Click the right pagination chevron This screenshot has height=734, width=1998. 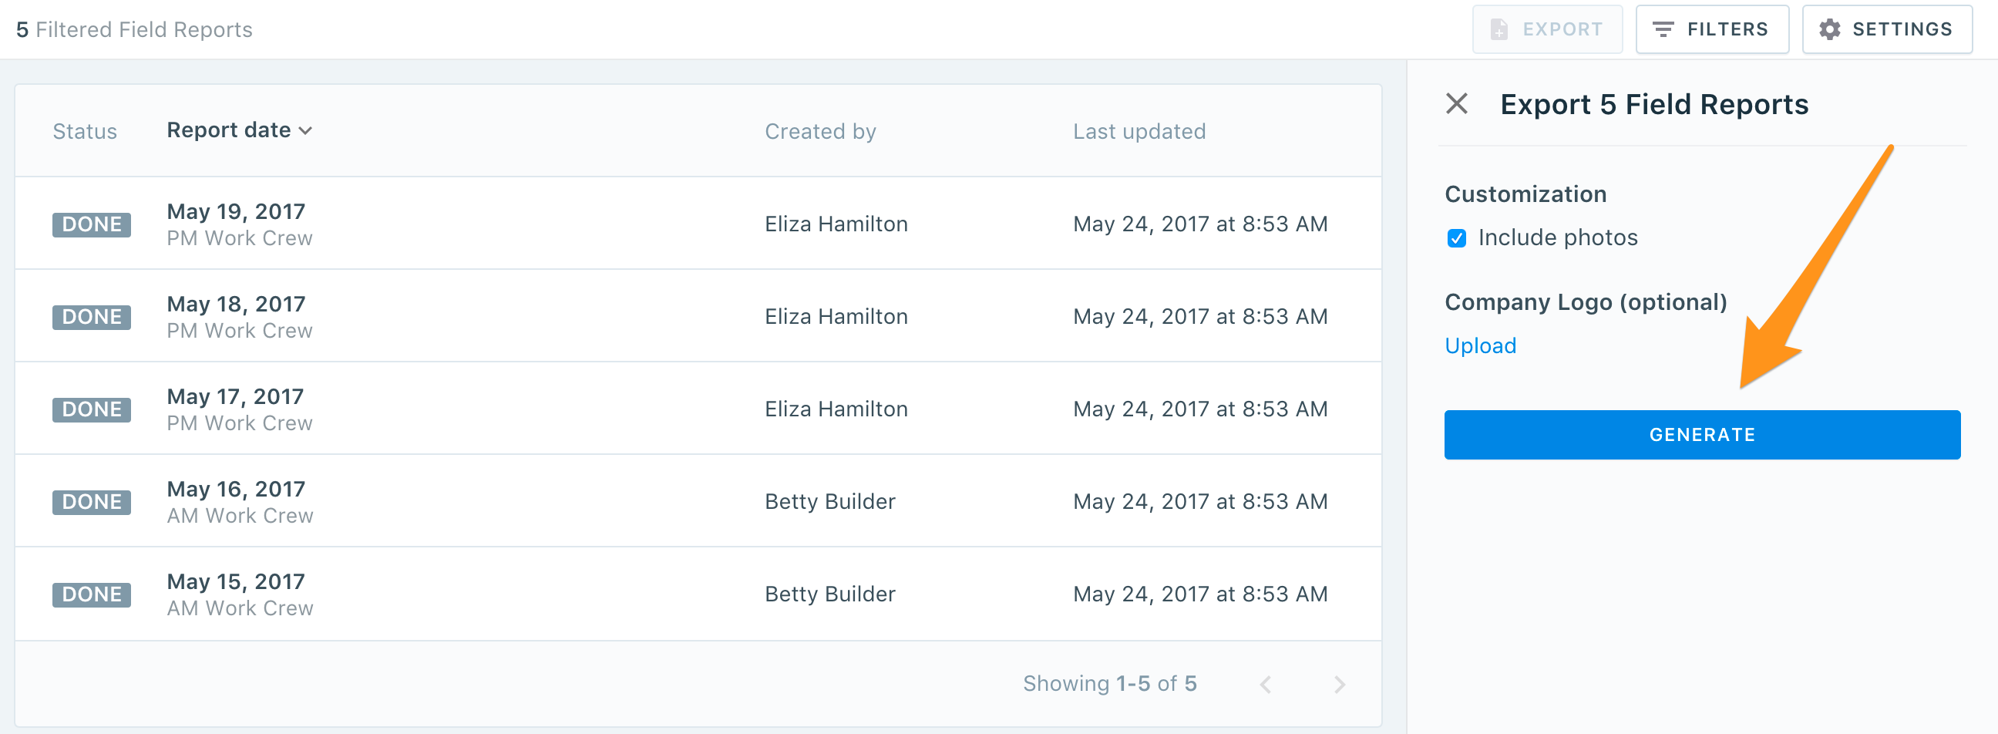pyautogui.click(x=1339, y=684)
